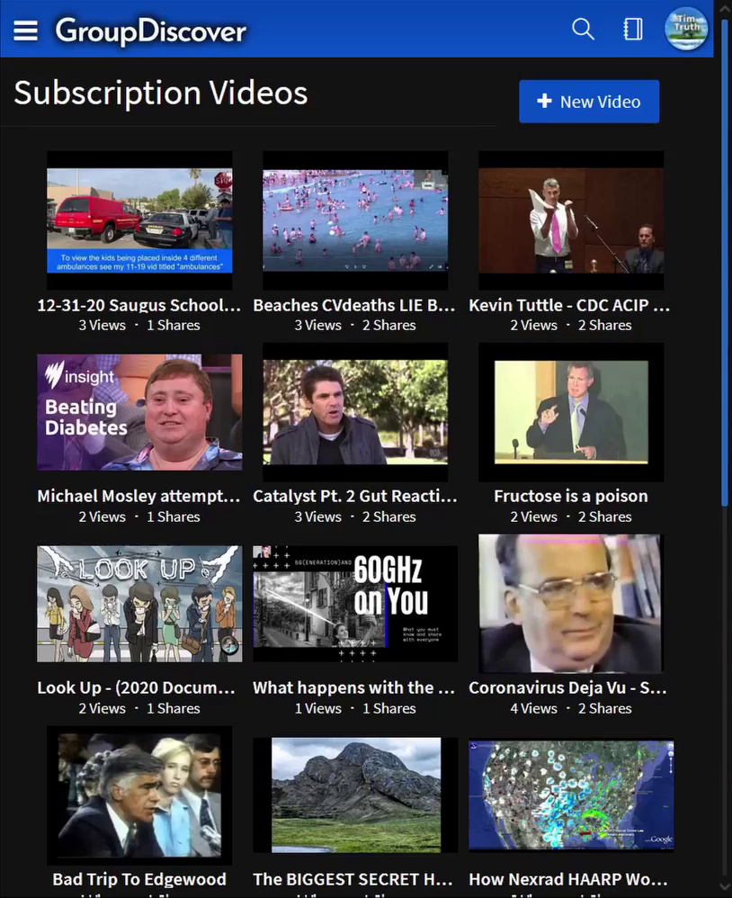The width and height of the screenshot is (732, 898).
Task: Open the Bad Trip To Edgewood thumbnail
Action: [139, 795]
